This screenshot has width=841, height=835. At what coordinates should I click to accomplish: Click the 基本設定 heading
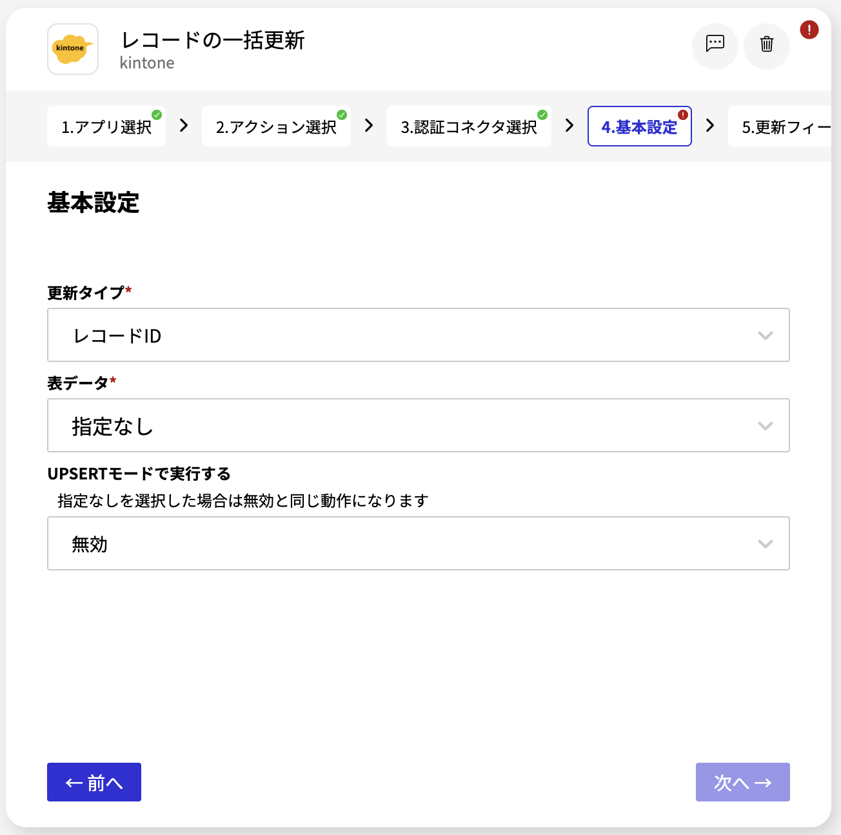tap(93, 203)
